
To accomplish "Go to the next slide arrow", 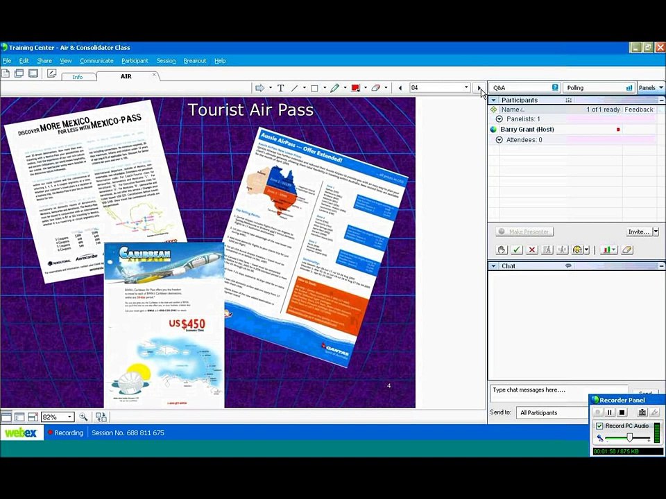I will [479, 88].
